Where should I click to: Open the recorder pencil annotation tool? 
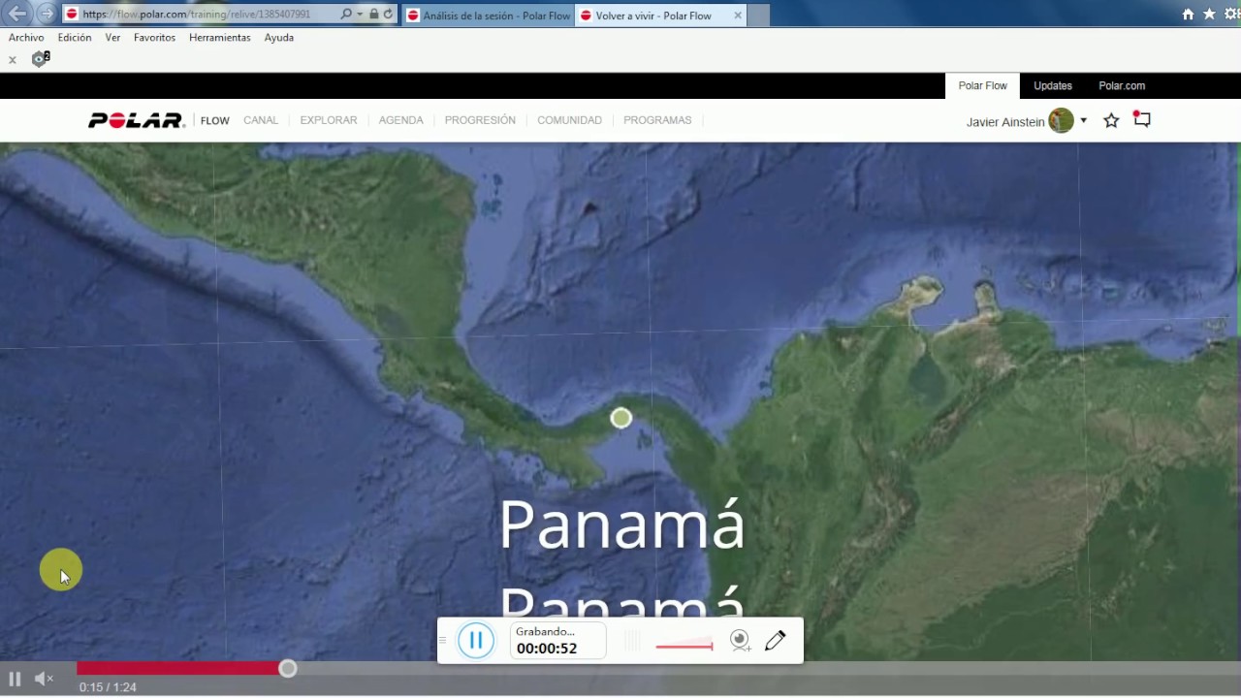coord(775,641)
